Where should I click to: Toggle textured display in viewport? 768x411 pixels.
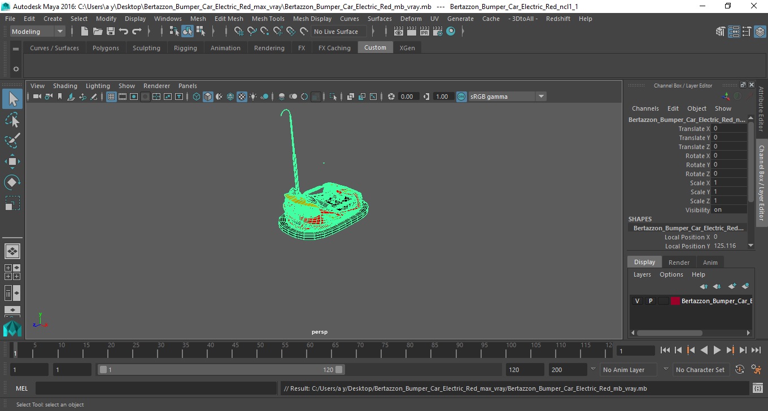click(x=242, y=97)
